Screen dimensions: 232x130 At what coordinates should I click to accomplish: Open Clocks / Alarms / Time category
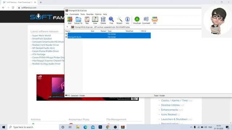click(174, 100)
